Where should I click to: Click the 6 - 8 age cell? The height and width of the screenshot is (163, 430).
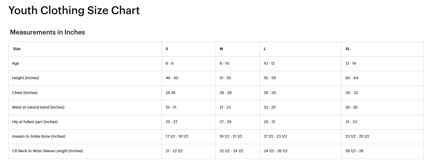pyautogui.click(x=169, y=63)
